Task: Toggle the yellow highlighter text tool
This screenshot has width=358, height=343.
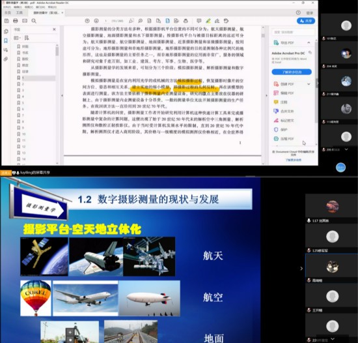Action: (208, 21)
